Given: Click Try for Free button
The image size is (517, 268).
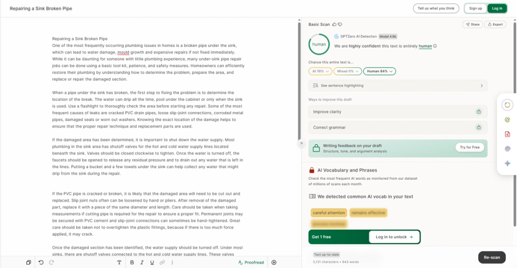Looking at the screenshot, I should [470, 147].
